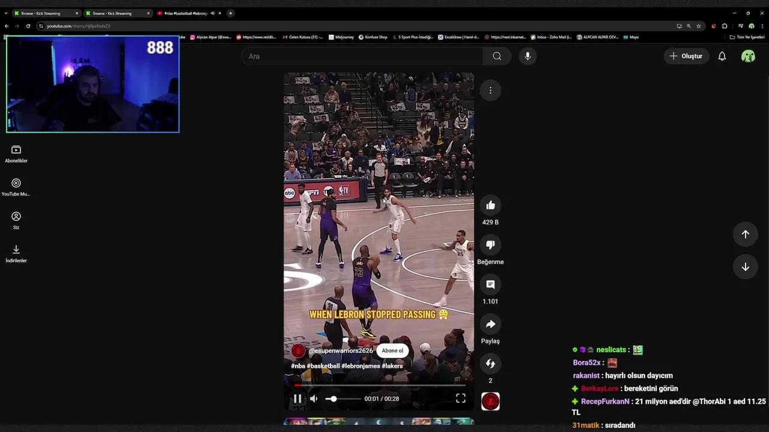This screenshot has width=769, height=432.
Task: Open the media control icon in the toolbar
Action: 741,26
